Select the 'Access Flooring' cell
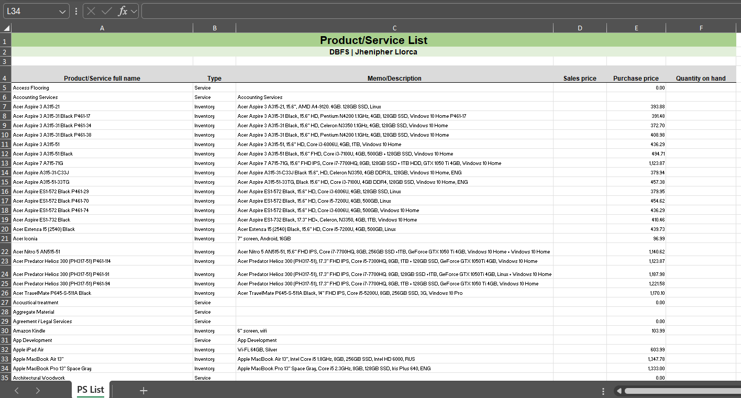Viewport: 741px width, 398px height. (102, 88)
